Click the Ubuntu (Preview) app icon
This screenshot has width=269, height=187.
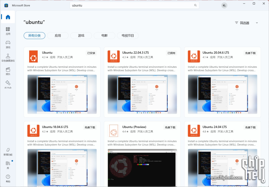[x=114, y=131]
